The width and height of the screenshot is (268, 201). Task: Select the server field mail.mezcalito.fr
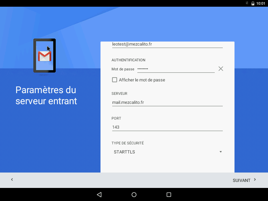pos(167,102)
